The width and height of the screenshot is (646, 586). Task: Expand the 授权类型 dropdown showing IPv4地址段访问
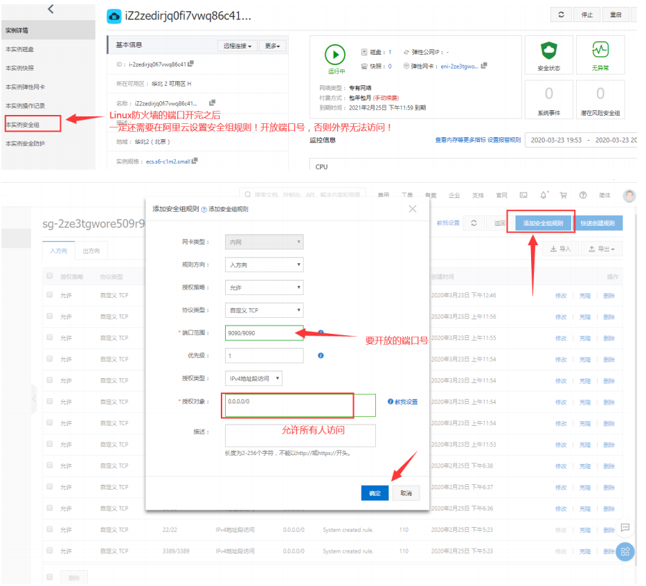(x=254, y=378)
